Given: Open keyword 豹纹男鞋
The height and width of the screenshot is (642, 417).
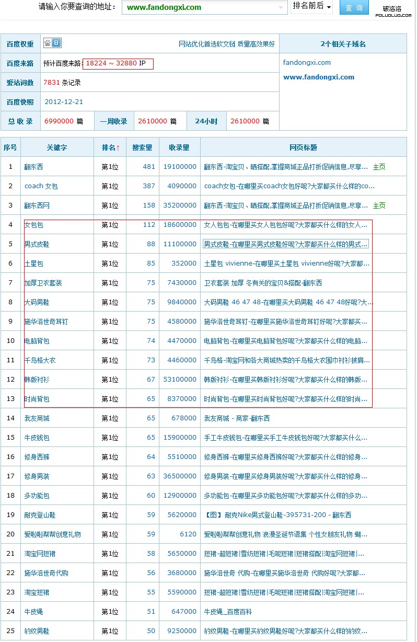Looking at the screenshot, I should pyautogui.click(x=37, y=631).
